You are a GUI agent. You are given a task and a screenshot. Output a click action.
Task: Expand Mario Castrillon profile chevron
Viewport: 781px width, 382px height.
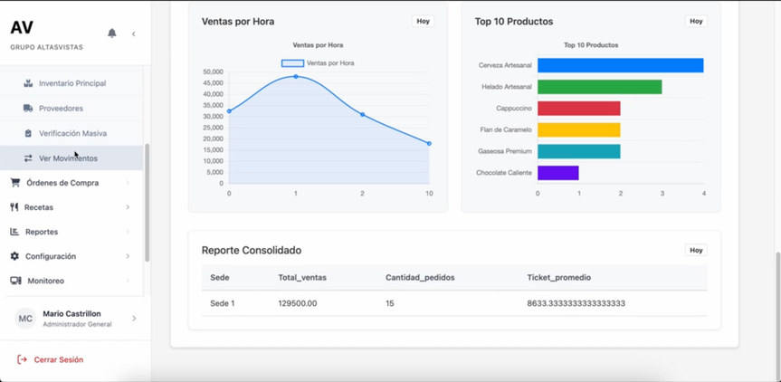[134, 319]
